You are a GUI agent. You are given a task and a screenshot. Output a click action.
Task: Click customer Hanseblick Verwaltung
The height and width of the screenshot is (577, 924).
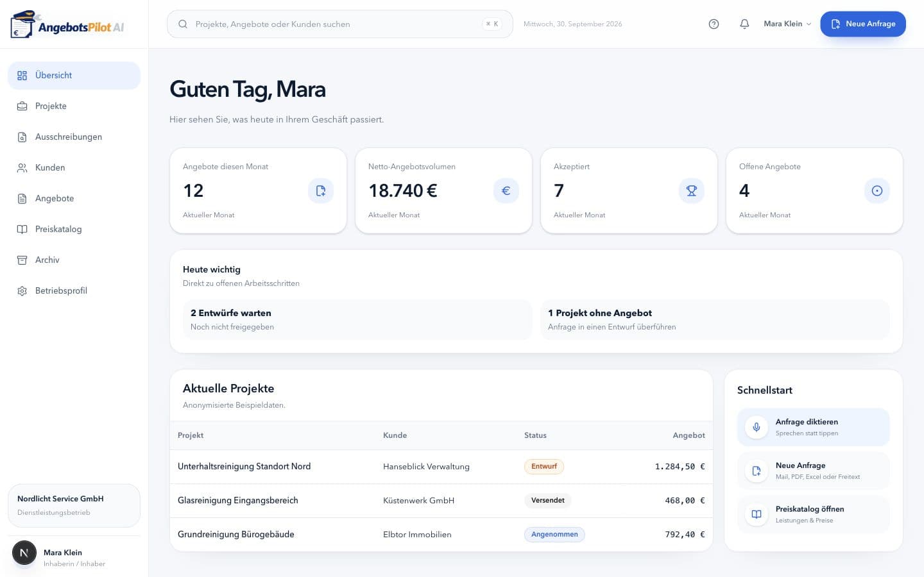coord(426,466)
